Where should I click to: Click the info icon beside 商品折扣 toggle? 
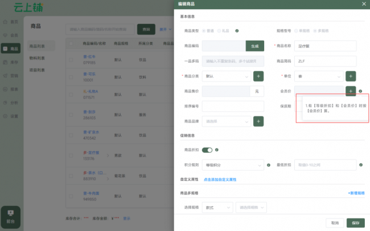[x=217, y=150]
